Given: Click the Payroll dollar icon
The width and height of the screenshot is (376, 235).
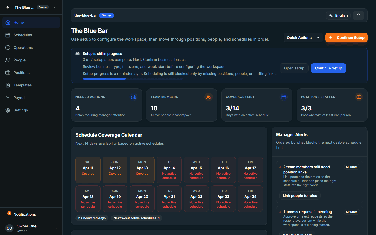Looking at the screenshot, I should pyautogui.click(x=8, y=98).
